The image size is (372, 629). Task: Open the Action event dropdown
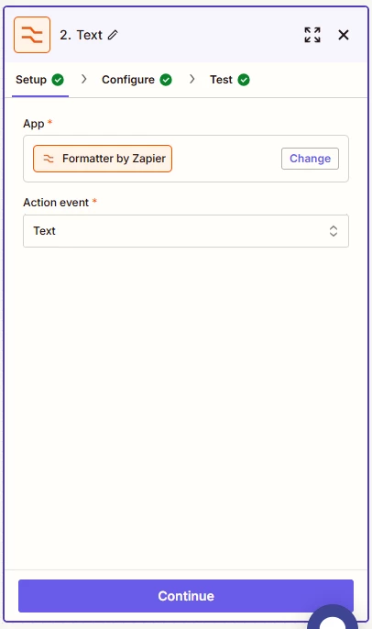tap(186, 231)
